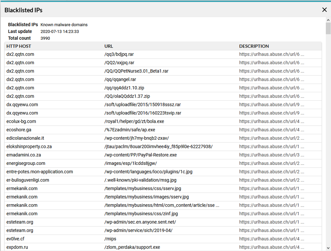Viewport: 331px width, 251px height.
Task: Sort by DESCRIPTION column header
Action: (254, 46)
